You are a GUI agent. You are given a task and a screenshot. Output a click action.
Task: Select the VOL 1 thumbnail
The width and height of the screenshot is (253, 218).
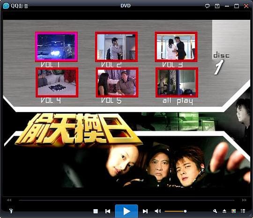tap(56, 47)
